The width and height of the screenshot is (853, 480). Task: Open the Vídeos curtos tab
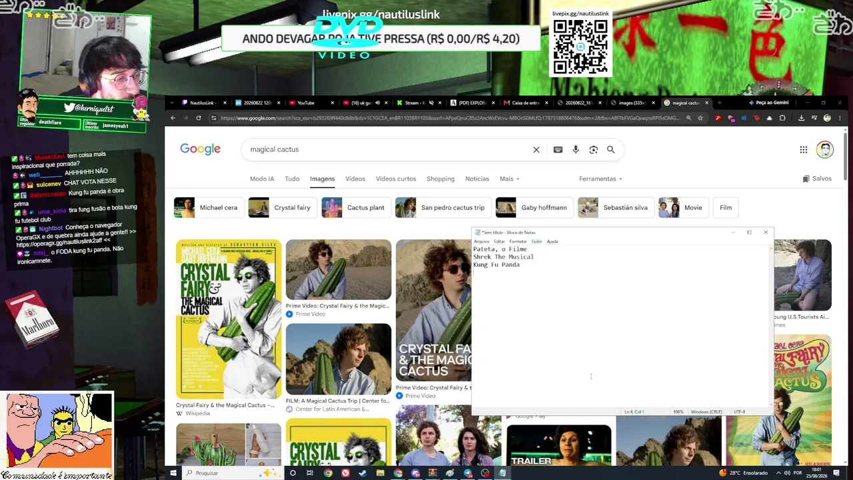pos(396,179)
